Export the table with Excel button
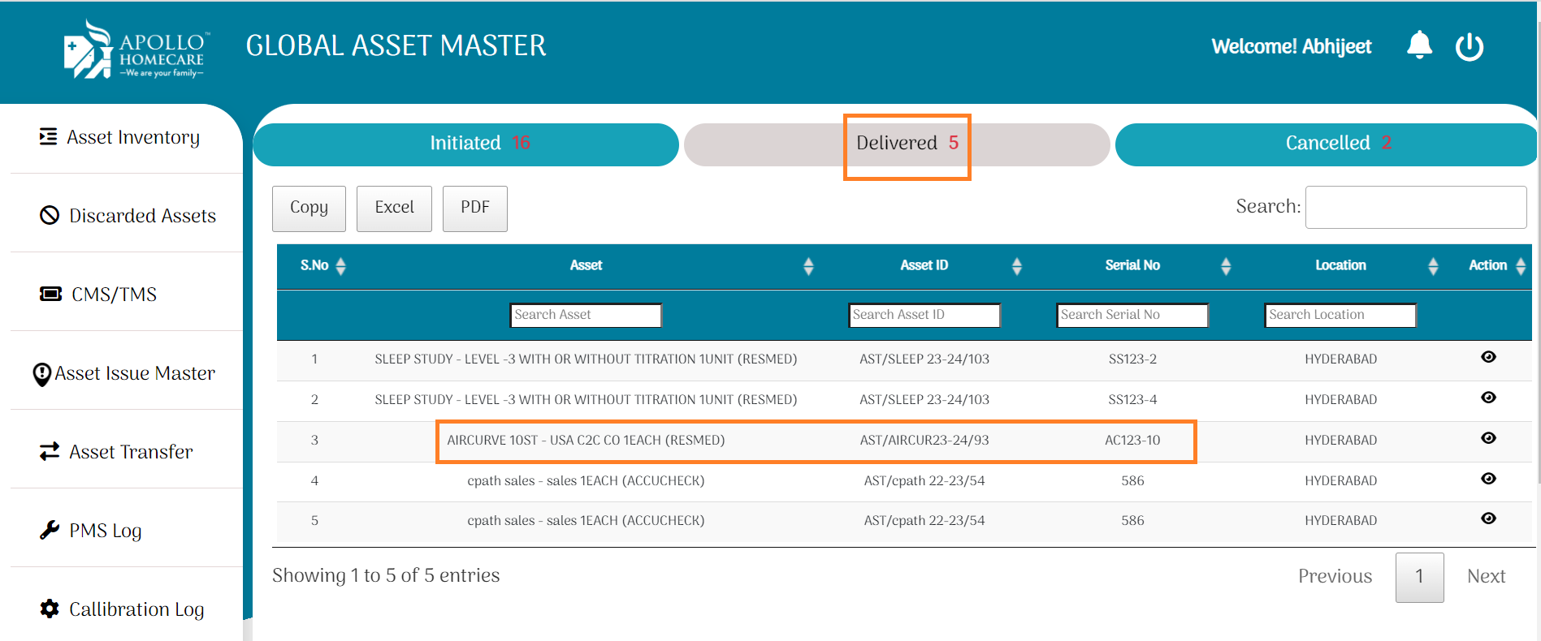This screenshot has height=641, width=1541. [x=394, y=208]
